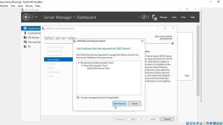
Task: Click the Add Features button
Action: point(120,103)
